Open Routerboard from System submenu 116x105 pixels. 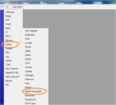36,99
